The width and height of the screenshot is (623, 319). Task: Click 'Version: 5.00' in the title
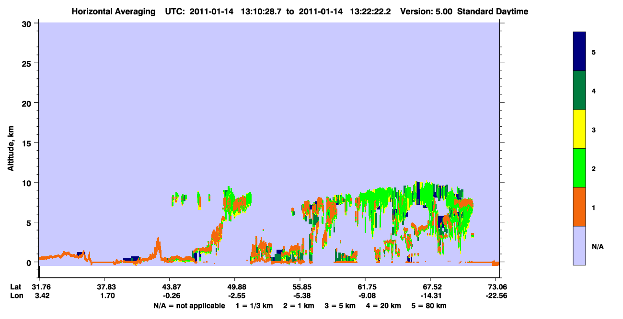(x=427, y=11)
